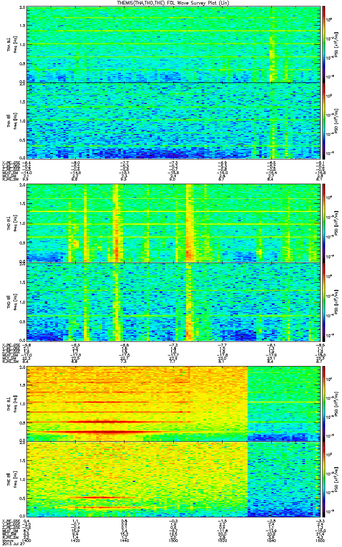Click the '1540' time tick label
The height and width of the screenshot is (547, 342).
[271, 540]
